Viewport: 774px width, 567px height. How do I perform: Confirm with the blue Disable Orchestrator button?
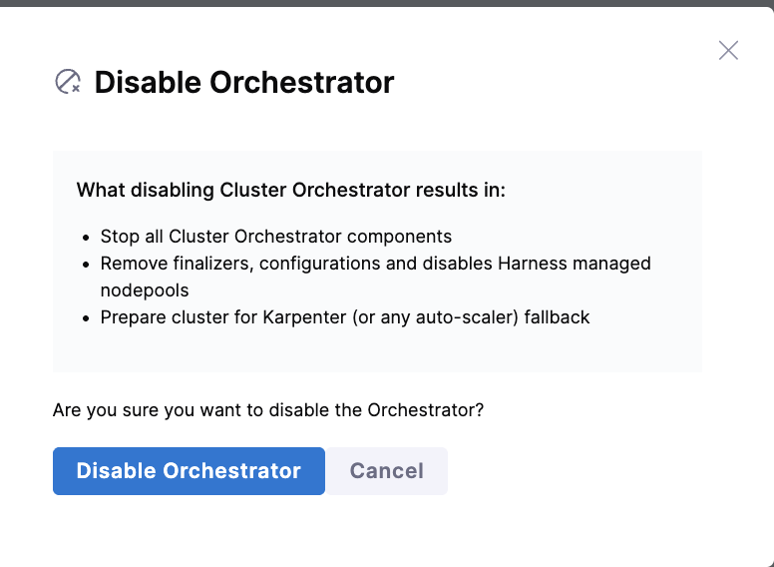click(189, 471)
